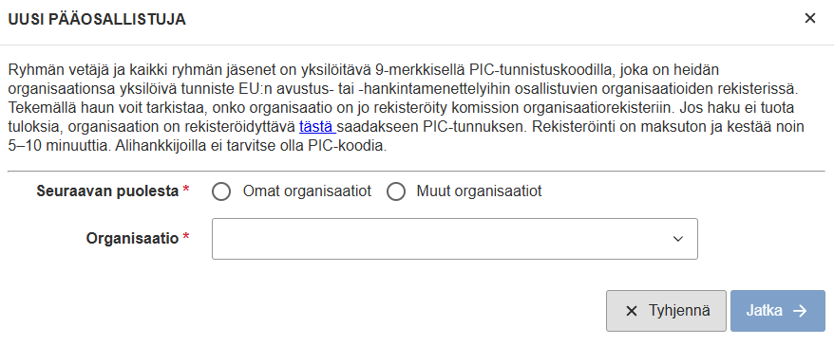Click the red asterisk beside Organisaatio
Viewport: 834px width, 345px height.
coord(185,237)
